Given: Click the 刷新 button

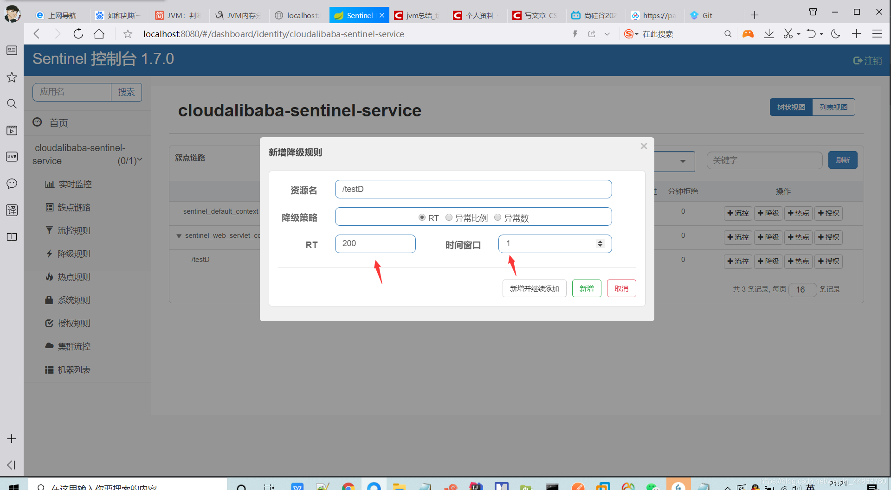Looking at the screenshot, I should pos(843,160).
